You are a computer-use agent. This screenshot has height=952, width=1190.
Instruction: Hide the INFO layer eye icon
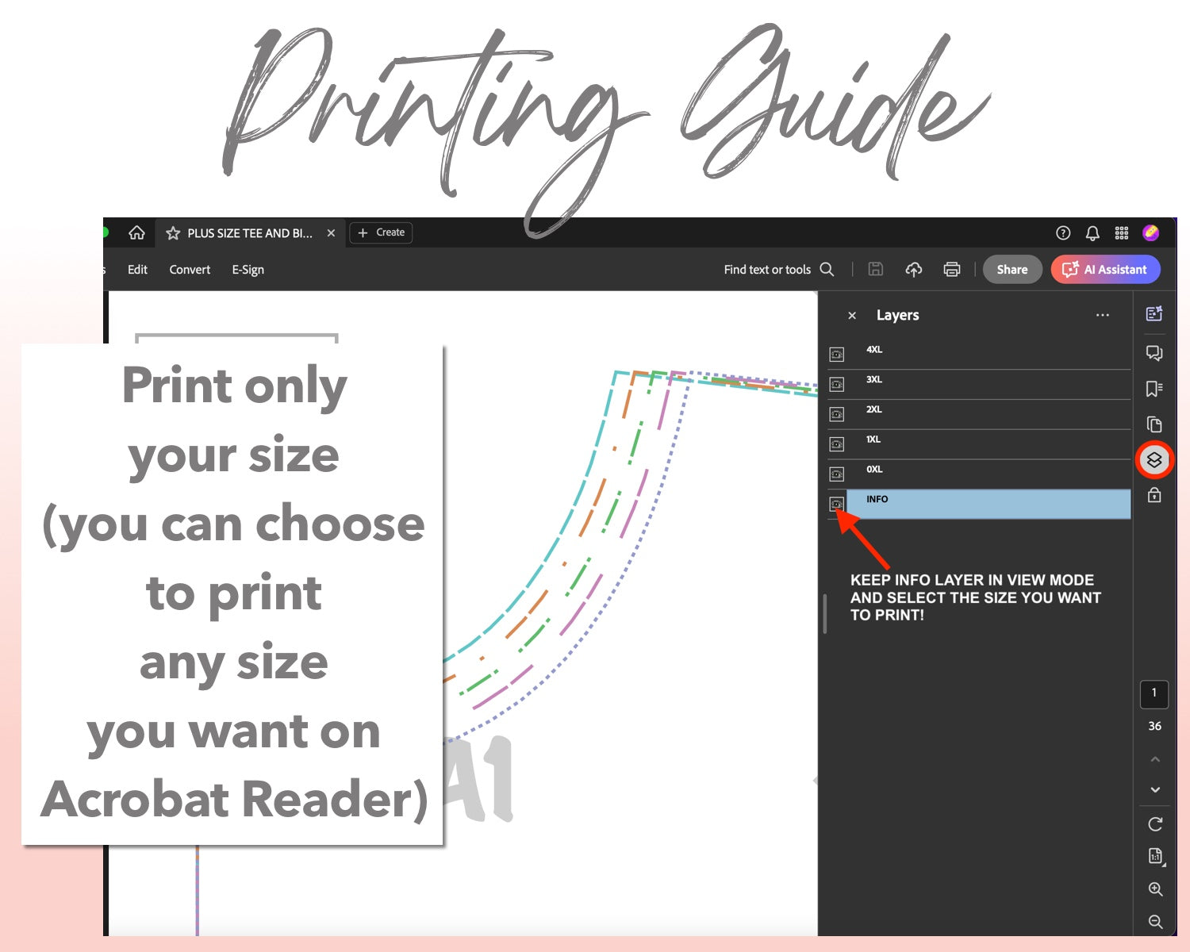[x=836, y=504]
